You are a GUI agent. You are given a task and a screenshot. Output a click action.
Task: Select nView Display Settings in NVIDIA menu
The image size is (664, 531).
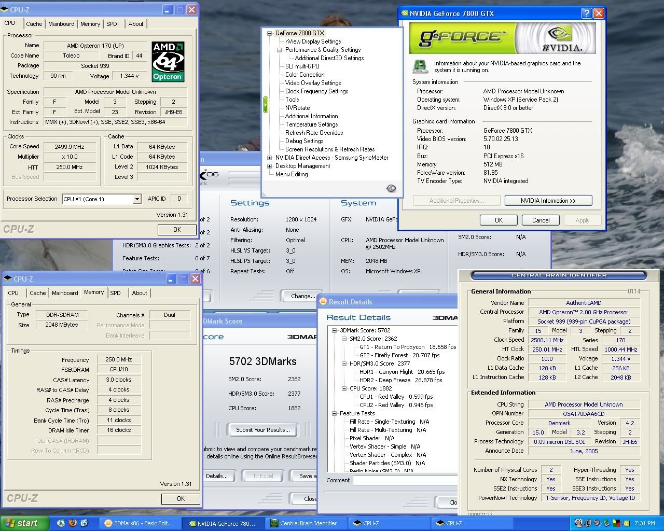coord(313,41)
